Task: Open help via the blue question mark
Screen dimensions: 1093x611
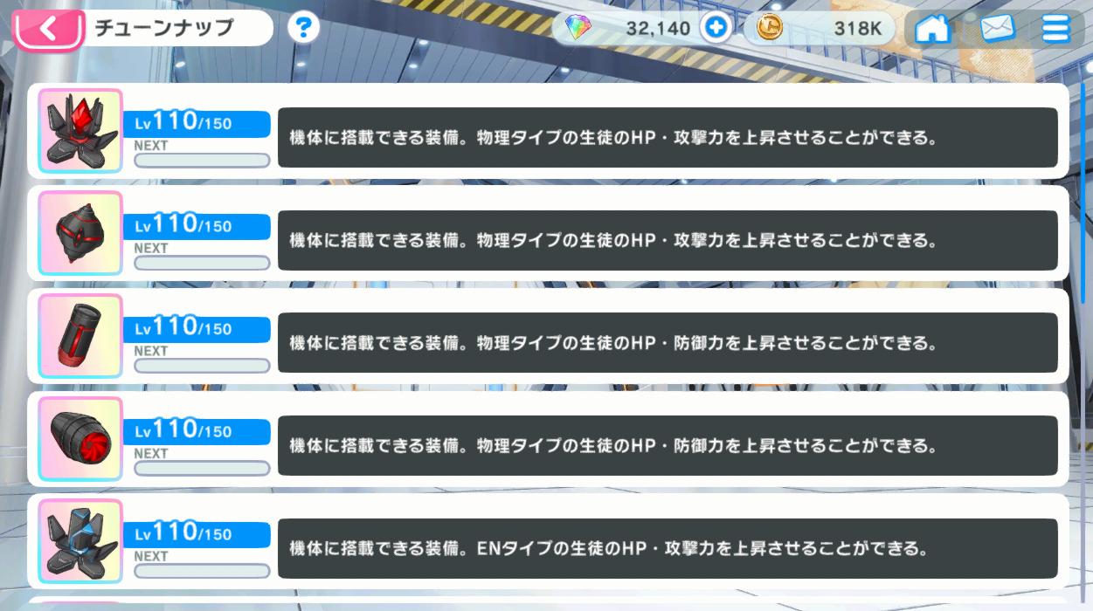Action: tap(303, 28)
